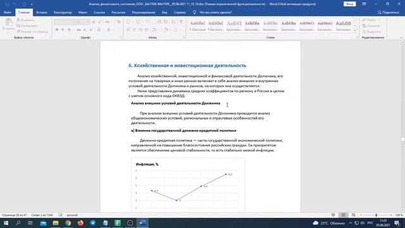Image resolution: width=405 pixels, height=228 pixels.
Task: Toggle bold formatting in Font group
Action: coord(57,30)
